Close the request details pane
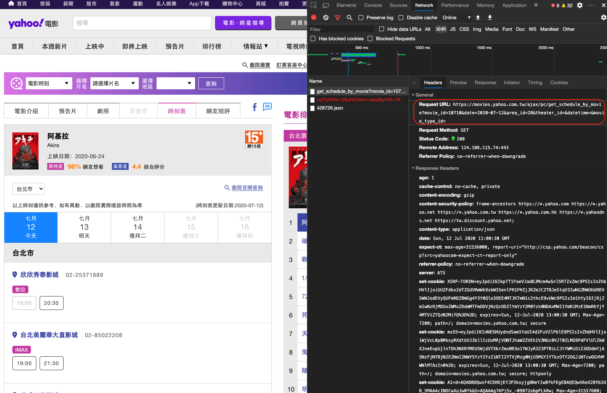Image resolution: width=607 pixels, height=393 pixels. (x=414, y=83)
